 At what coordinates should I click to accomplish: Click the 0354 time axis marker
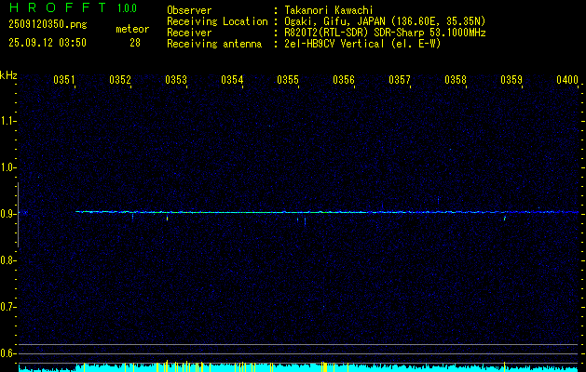[232, 79]
